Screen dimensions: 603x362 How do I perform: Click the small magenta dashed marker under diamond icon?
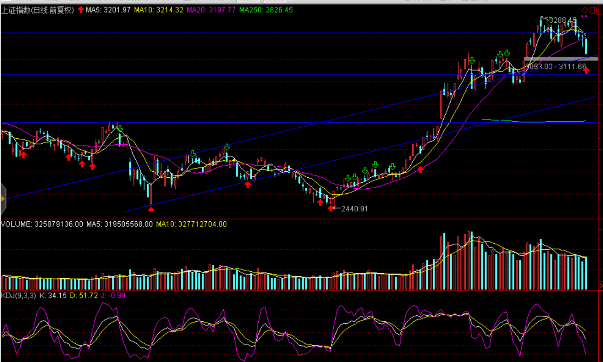[x=584, y=16]
